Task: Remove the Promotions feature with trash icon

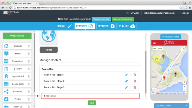Action: click(x=29, y=61)
